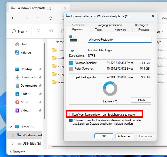Open a new Explorer tab with plus
167x157 pixels.
click(76, 8)
